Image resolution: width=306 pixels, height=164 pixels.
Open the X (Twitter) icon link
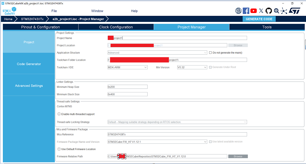(261, 11)
